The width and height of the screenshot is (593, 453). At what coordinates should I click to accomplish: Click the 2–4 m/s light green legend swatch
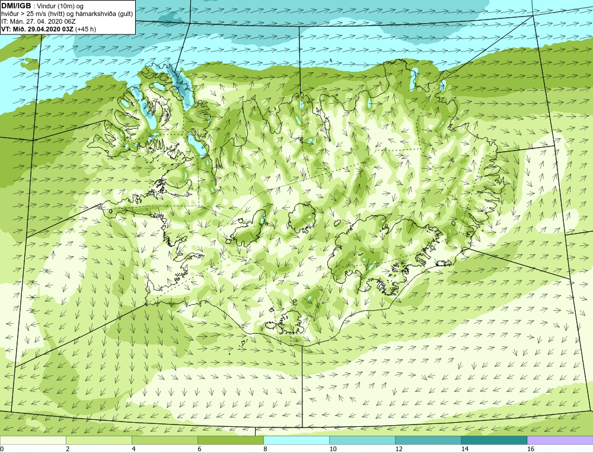pyautogui.click(x=98, y=440)
